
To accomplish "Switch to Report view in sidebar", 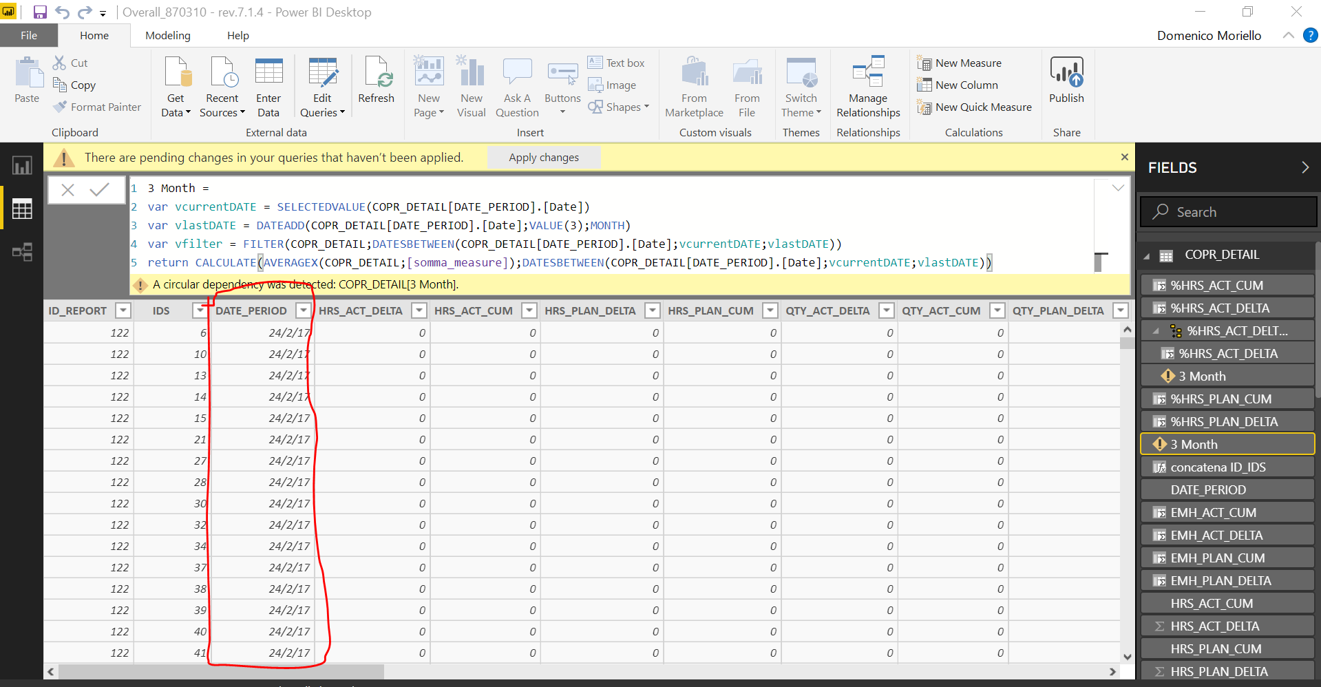I will coord(22,165).
